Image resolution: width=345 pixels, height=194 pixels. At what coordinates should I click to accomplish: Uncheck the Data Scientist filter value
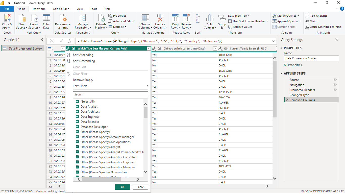77,122
